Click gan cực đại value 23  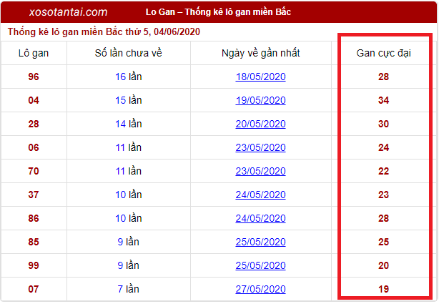[x=383, y=195]
